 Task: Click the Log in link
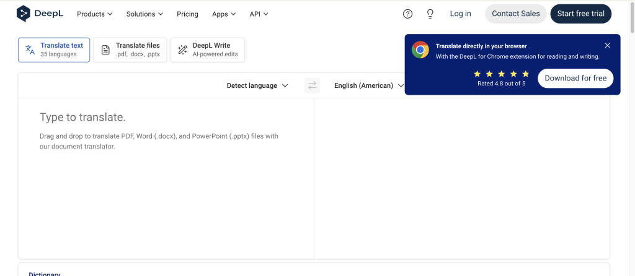461,14
